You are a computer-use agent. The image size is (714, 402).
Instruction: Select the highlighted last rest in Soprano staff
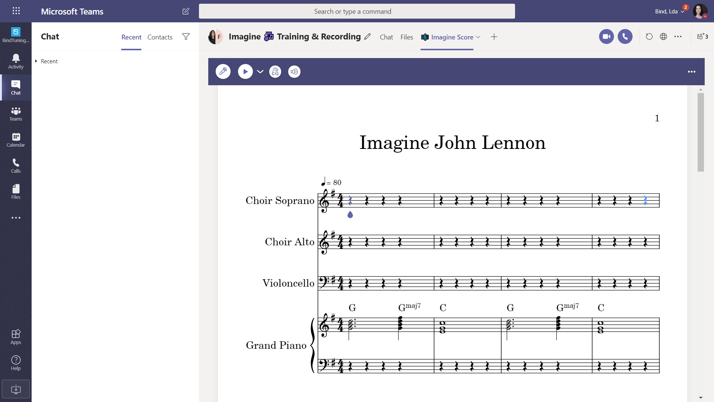645,201
